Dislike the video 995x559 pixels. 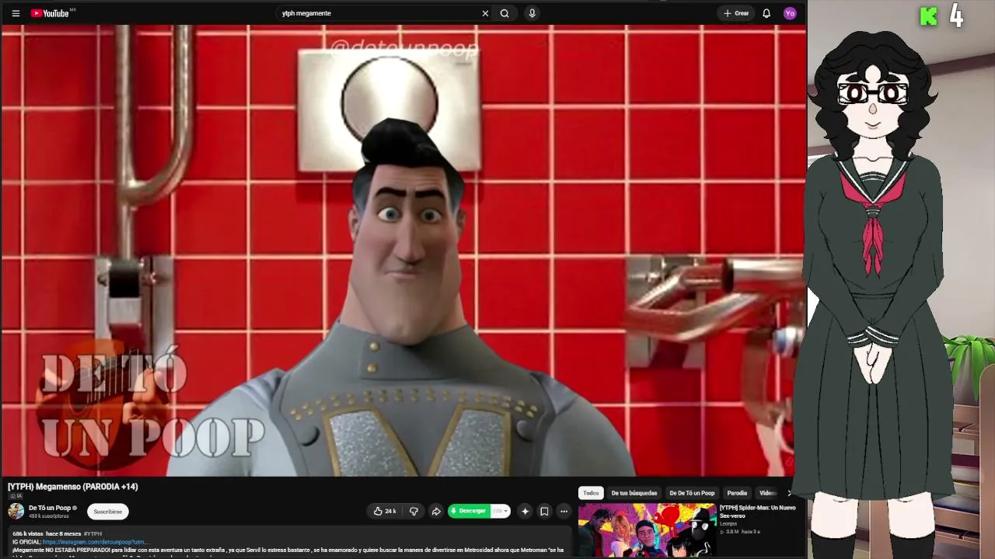(414, 511)
